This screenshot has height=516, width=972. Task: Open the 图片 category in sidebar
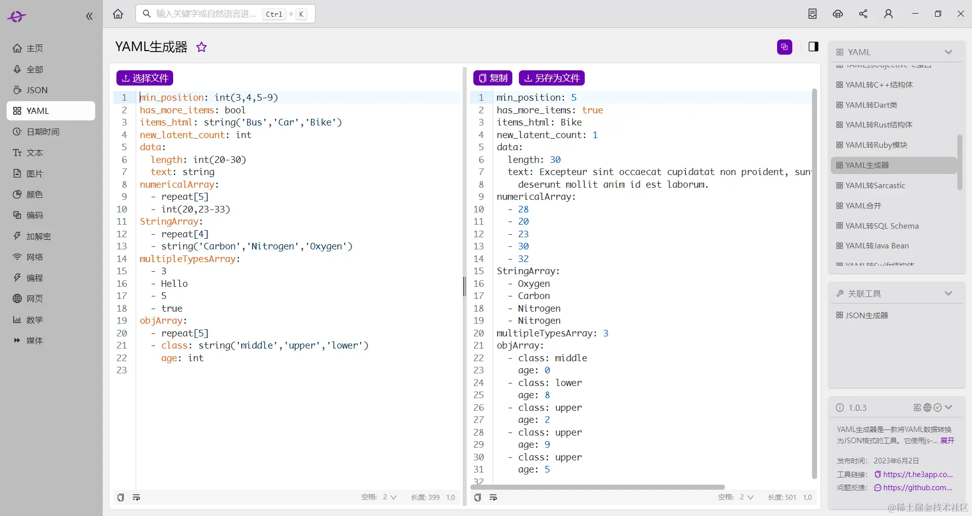[51, 174]
